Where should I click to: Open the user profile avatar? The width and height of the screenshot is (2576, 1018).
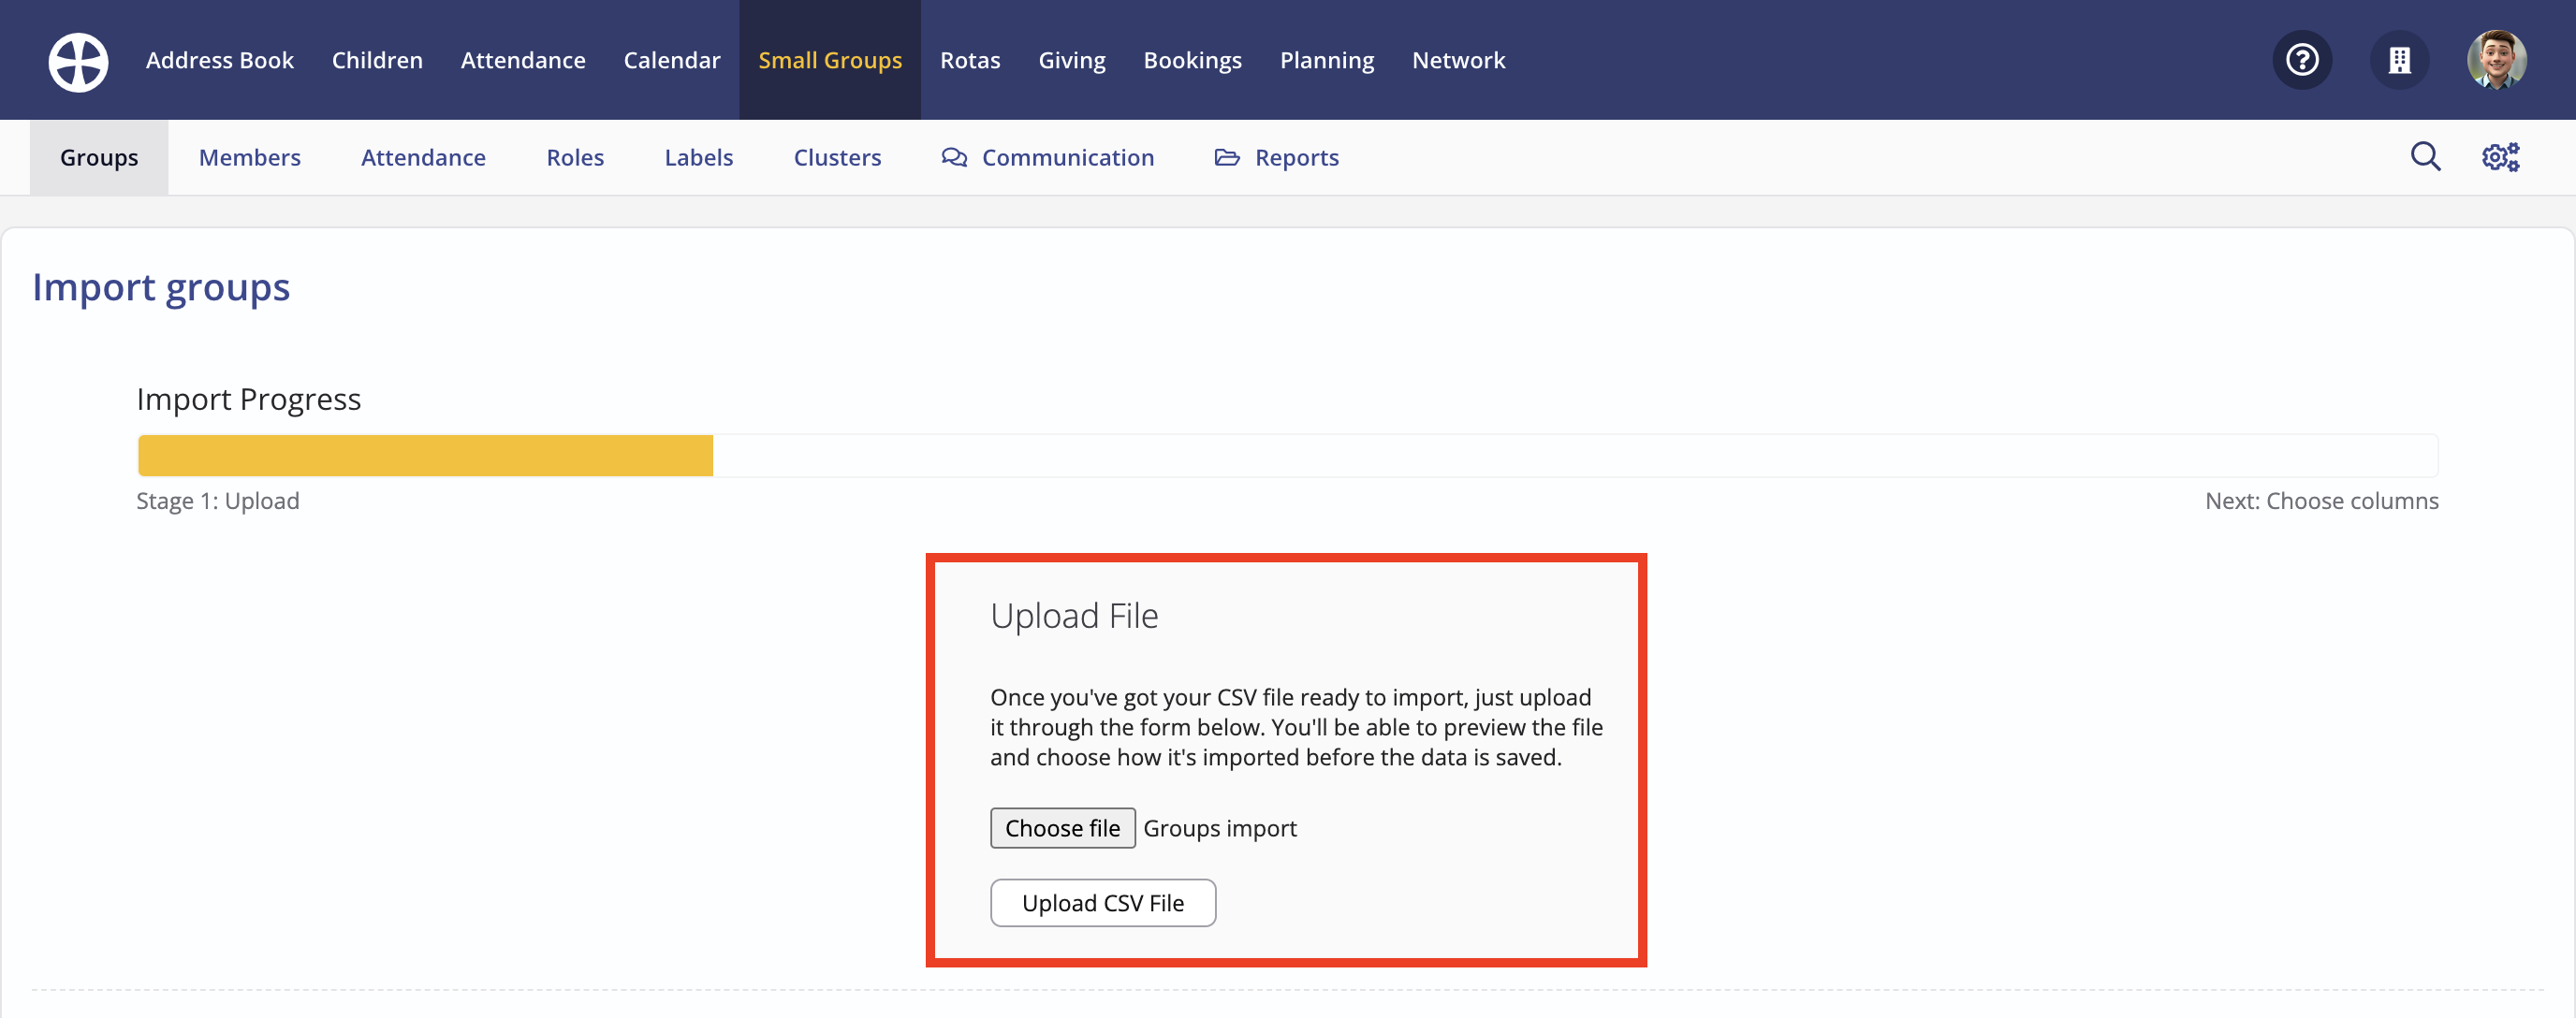click(2496, 60)
